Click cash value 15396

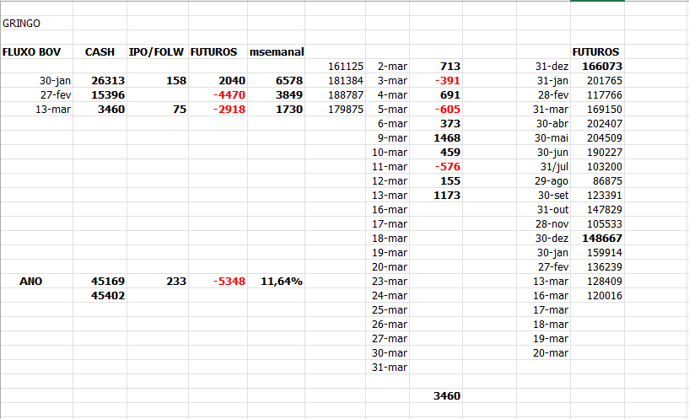(x=100, y=95)
